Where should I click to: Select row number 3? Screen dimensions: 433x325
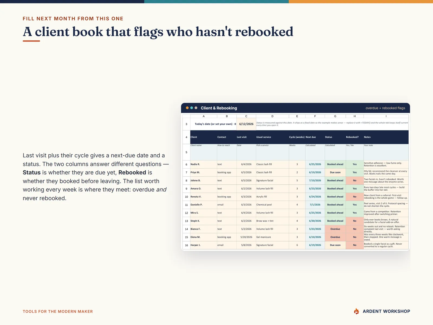click(x=186, y=124)
